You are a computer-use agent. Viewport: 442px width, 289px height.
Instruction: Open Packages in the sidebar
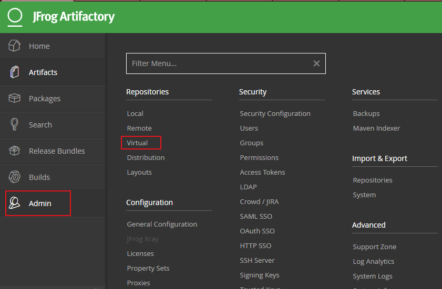[53, 99]
